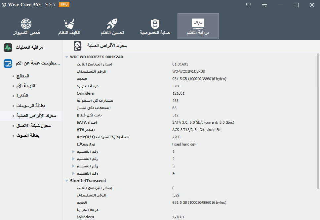Select the نوع وسائط media type label
Screen dimensions: 320x220
pos(86,145)
